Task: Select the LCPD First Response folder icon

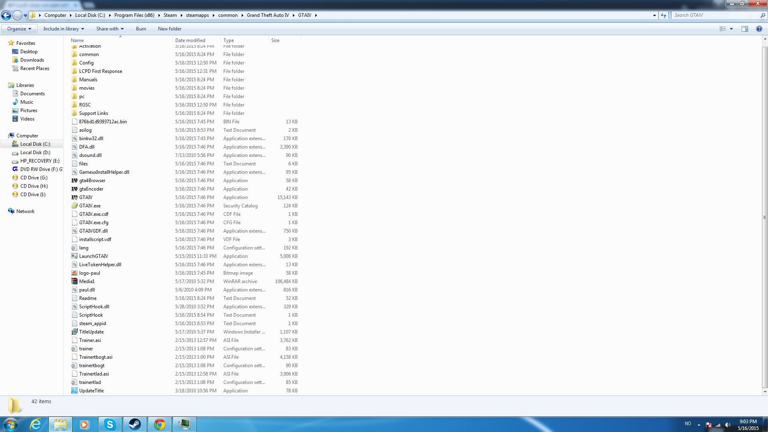Action: point(74,71)
